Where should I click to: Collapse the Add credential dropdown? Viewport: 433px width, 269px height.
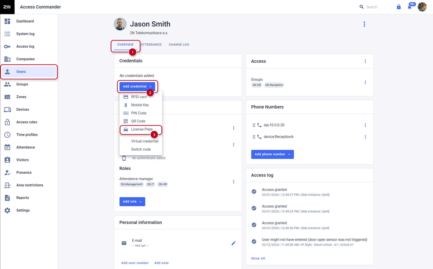point(137,86)
